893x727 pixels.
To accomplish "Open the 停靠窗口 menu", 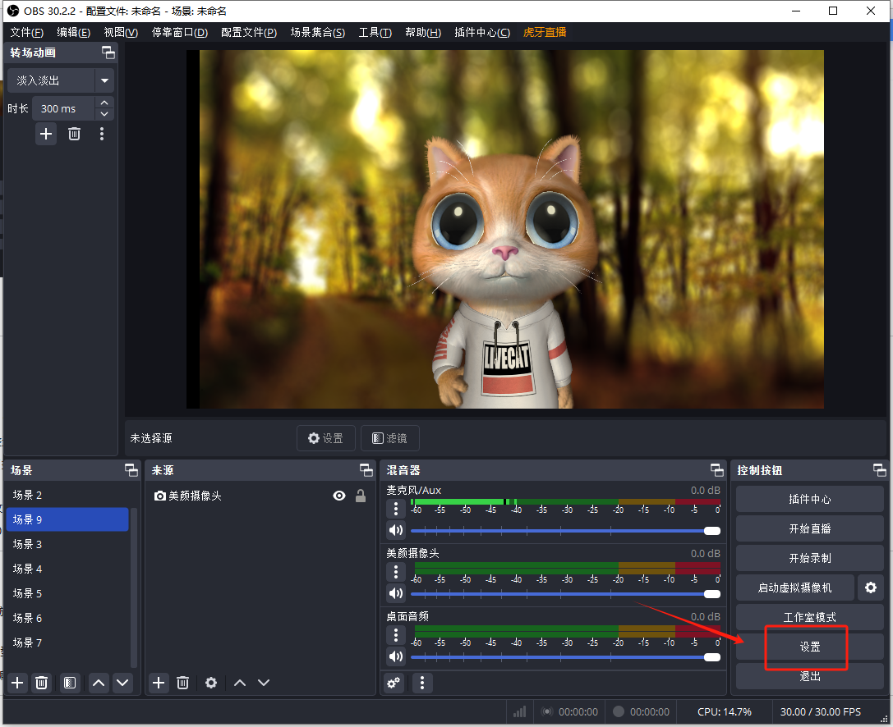I will [180, 33].
